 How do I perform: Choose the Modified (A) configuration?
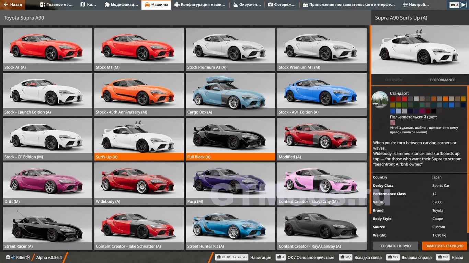pyautogui.click(x=322, y=139)
